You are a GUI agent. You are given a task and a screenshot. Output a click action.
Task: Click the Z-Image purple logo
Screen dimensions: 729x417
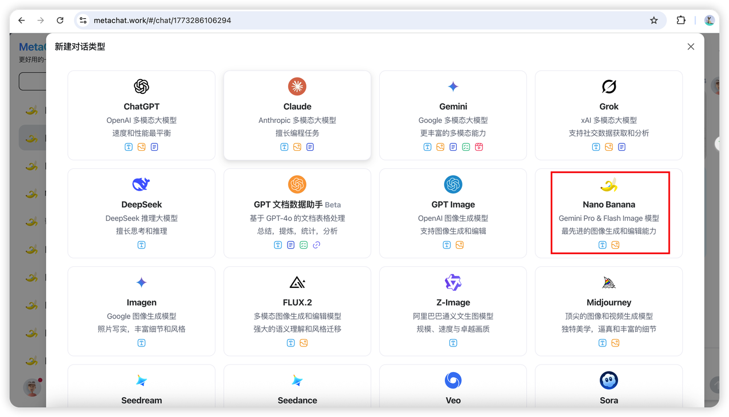(x=453, y=282)
